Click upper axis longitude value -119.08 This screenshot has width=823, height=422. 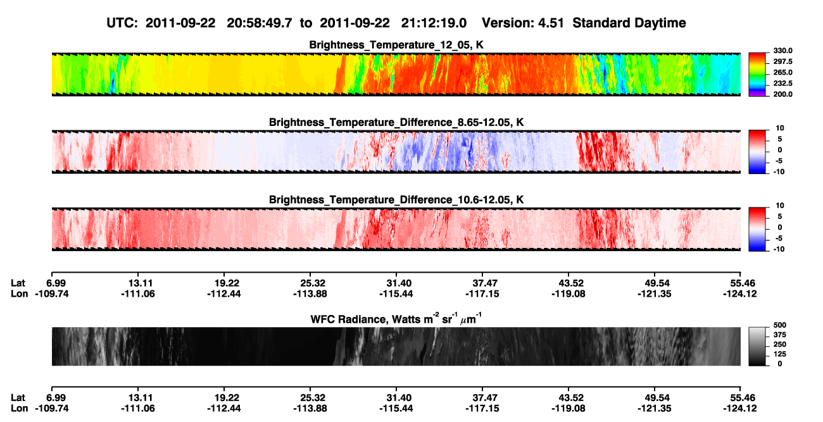[x=570, y=294]
